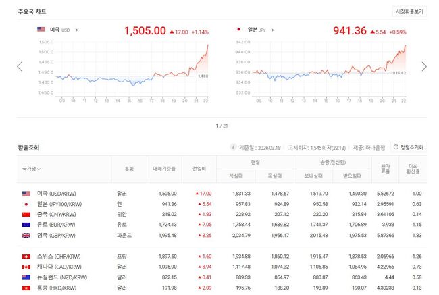The image size is (439, 295).
Task: Select the 전일비 column header
Action: point(199,168)
